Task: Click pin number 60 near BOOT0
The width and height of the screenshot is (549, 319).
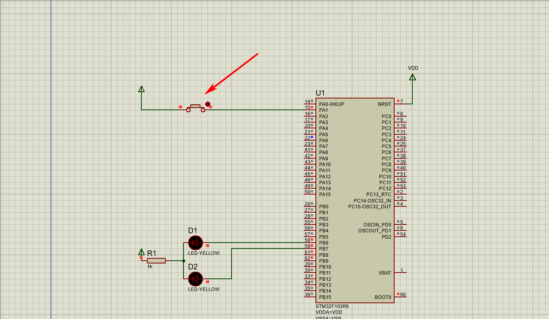Action: pyautogui.click(x=403, y=295)
